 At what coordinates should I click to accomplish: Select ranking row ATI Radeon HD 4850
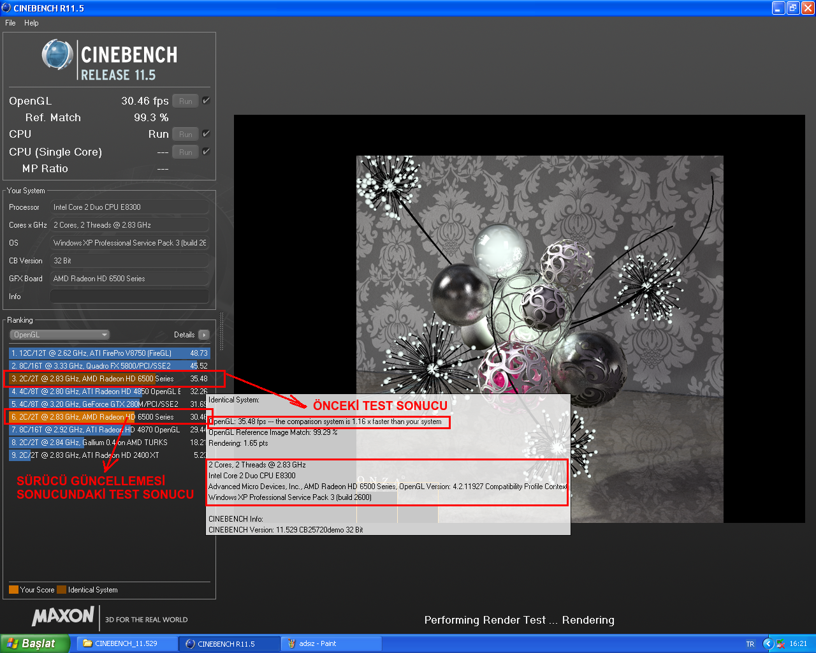point(109,392)
